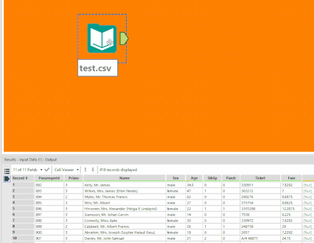Click Fare cell 12.2875
314x243 pixels.
coord(292,209)
